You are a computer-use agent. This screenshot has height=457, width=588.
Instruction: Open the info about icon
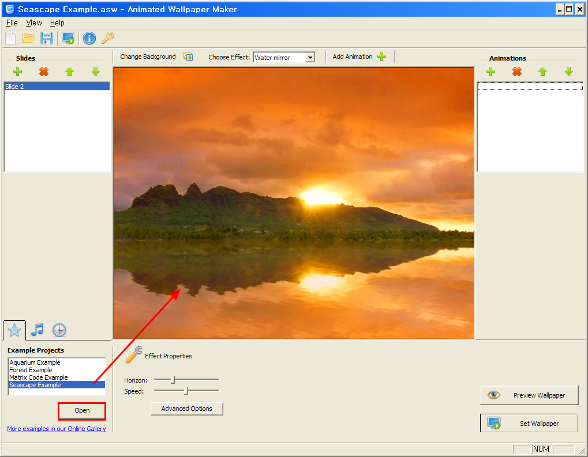tap(89, 38)
